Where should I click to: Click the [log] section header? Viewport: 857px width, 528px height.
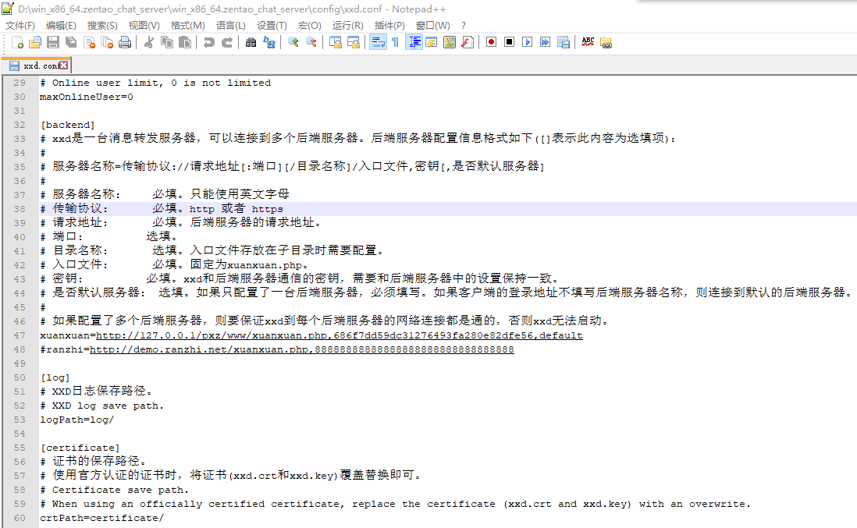coord(55,377)
